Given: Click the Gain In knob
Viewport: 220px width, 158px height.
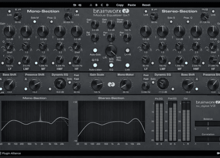Looking at the screenshot, I should (x=95, y=24).
